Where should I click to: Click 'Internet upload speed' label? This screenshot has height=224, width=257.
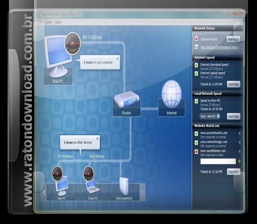coord(213,73)
